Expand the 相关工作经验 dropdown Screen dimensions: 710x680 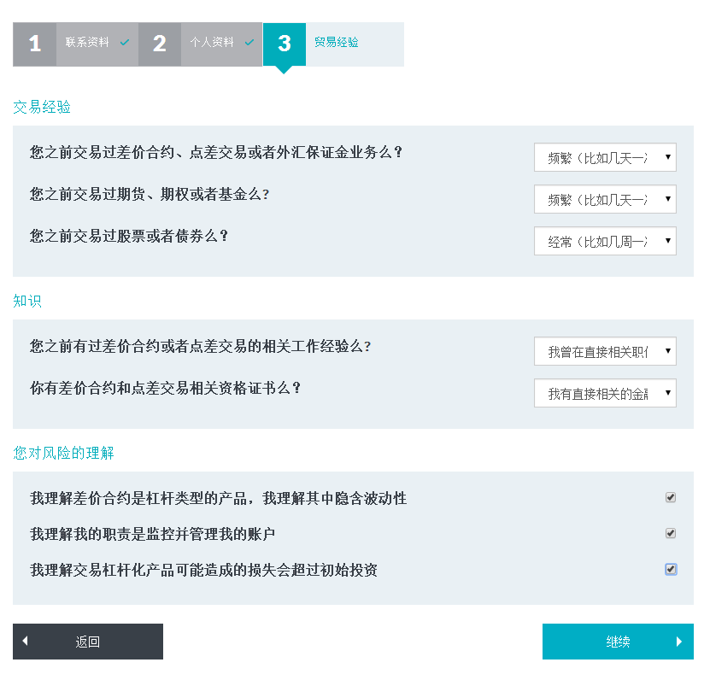click(x=605, y=351)
